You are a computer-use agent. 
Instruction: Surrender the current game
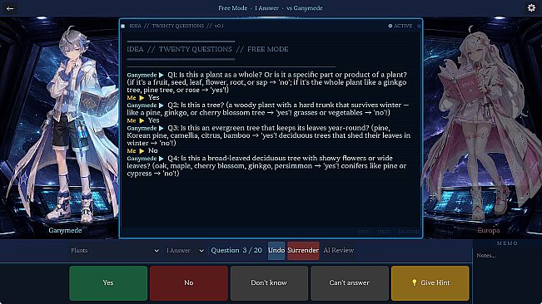click(303, 251)
